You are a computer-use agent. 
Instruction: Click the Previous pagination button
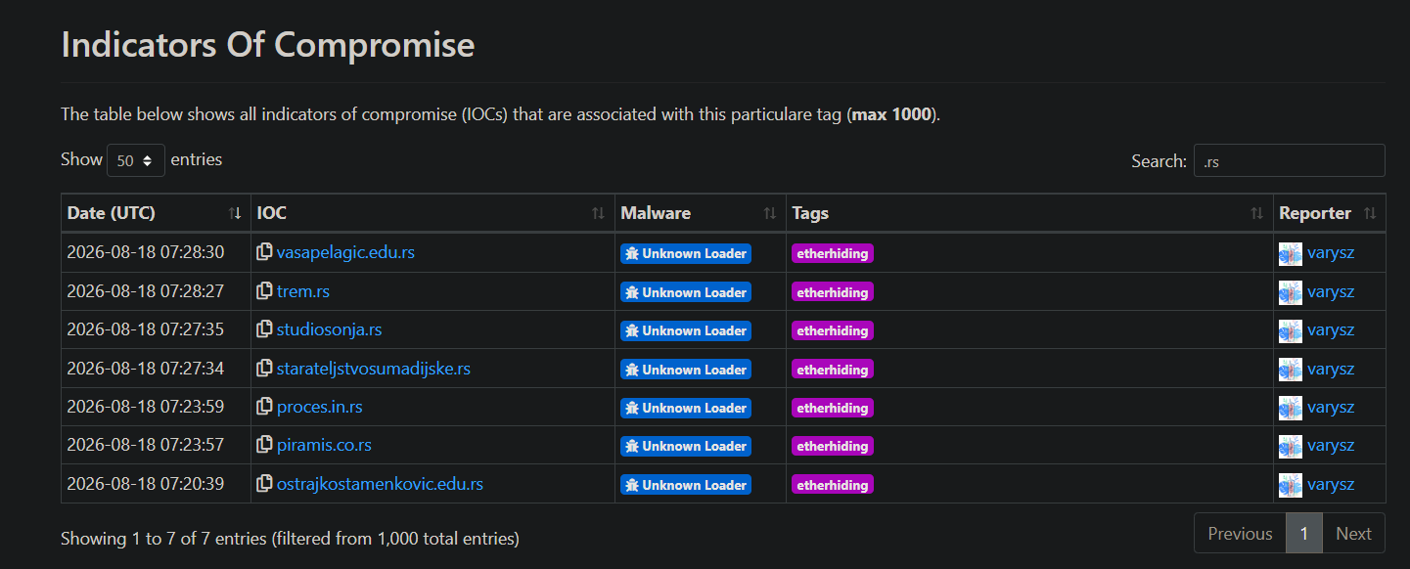point(1240,534)
